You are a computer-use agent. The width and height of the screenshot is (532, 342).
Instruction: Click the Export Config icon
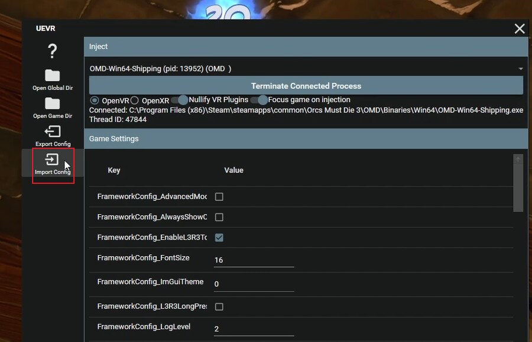tap(53, 132)
